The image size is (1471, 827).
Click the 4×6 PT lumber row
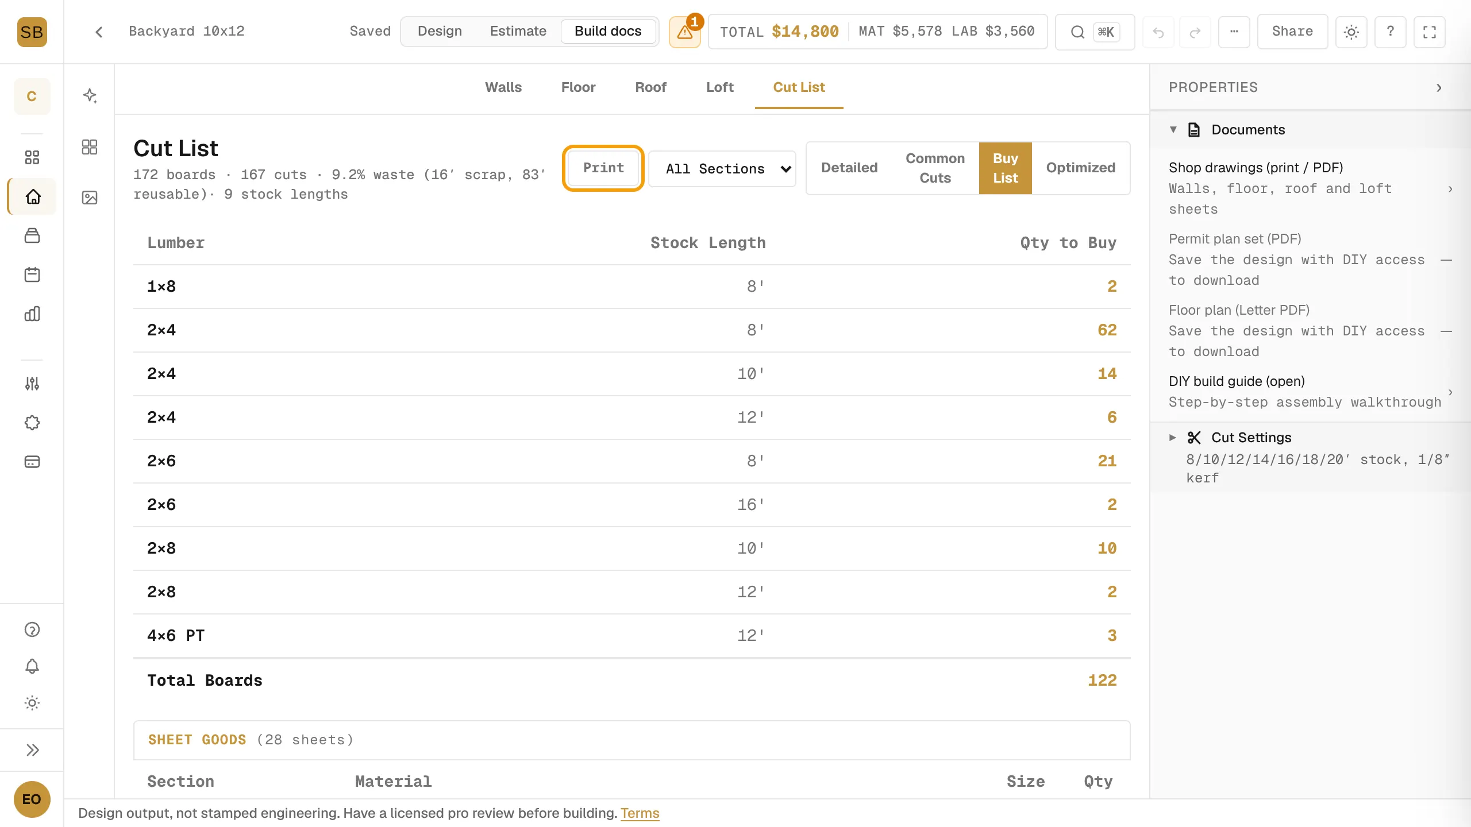[631, 635]
